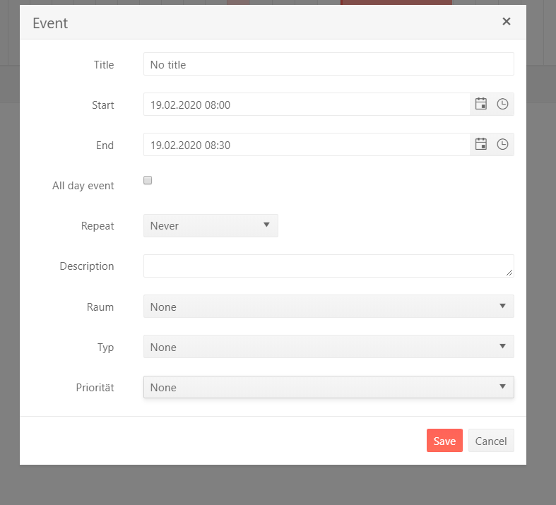Open the Start time clock picker
Image resolution: width=556 pixels, height=505 pixels.
point(502,105)
